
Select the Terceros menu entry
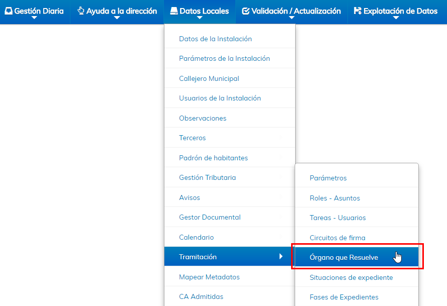coord(230,138)
